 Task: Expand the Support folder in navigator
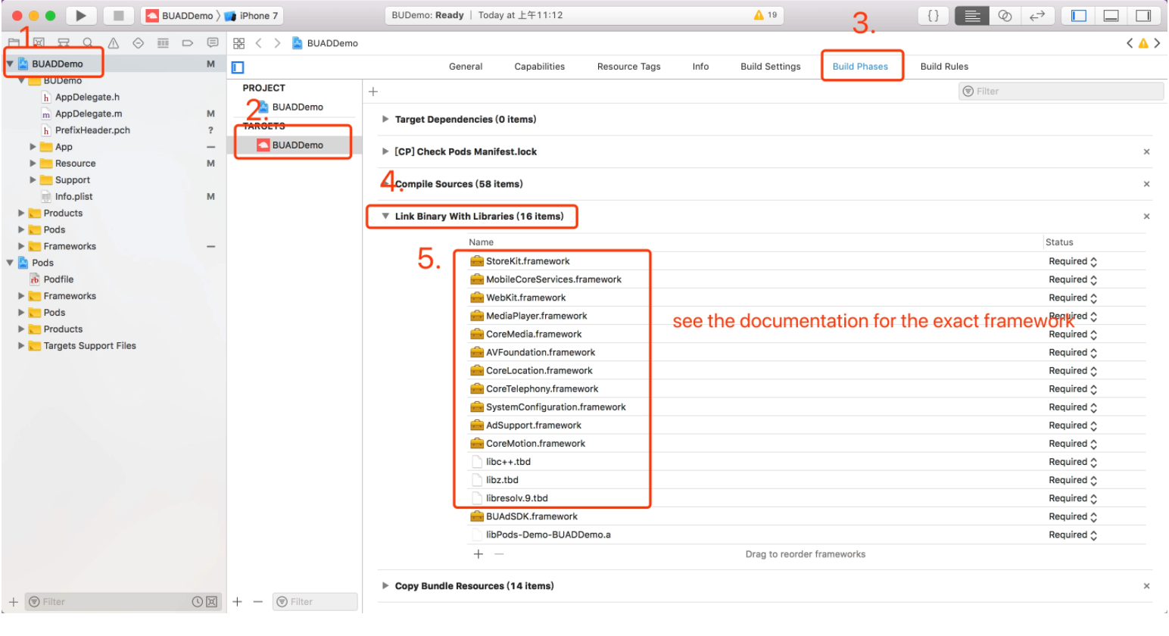point(33,180)
